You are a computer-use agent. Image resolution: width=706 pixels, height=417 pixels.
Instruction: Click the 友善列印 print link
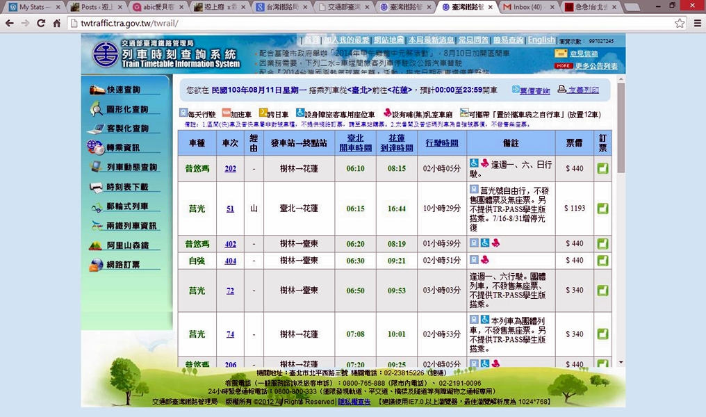coord(583,90)
